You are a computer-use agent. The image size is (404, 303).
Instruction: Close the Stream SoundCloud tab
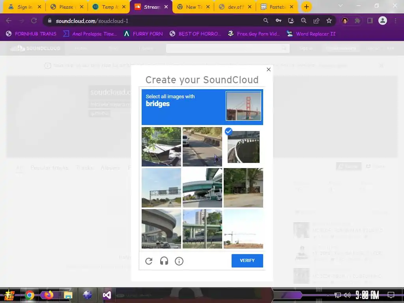pos(166,7)
